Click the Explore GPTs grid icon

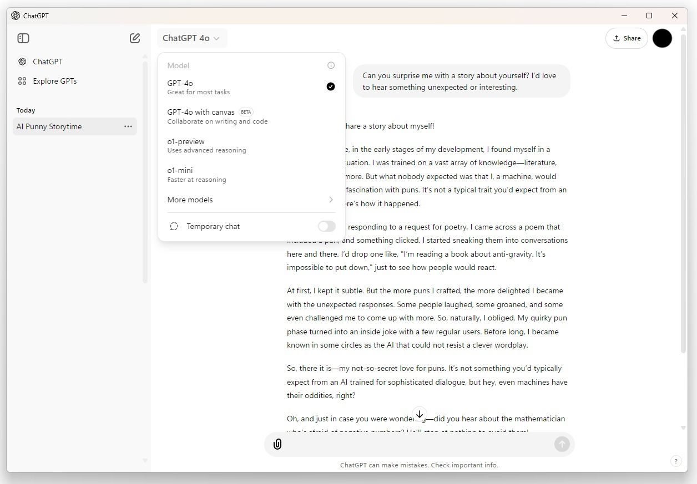coord(22,81)
